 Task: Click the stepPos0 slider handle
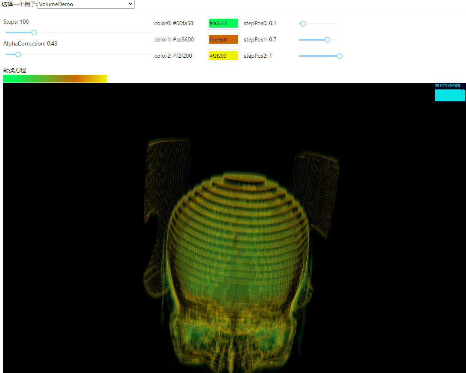pos(303,24)
